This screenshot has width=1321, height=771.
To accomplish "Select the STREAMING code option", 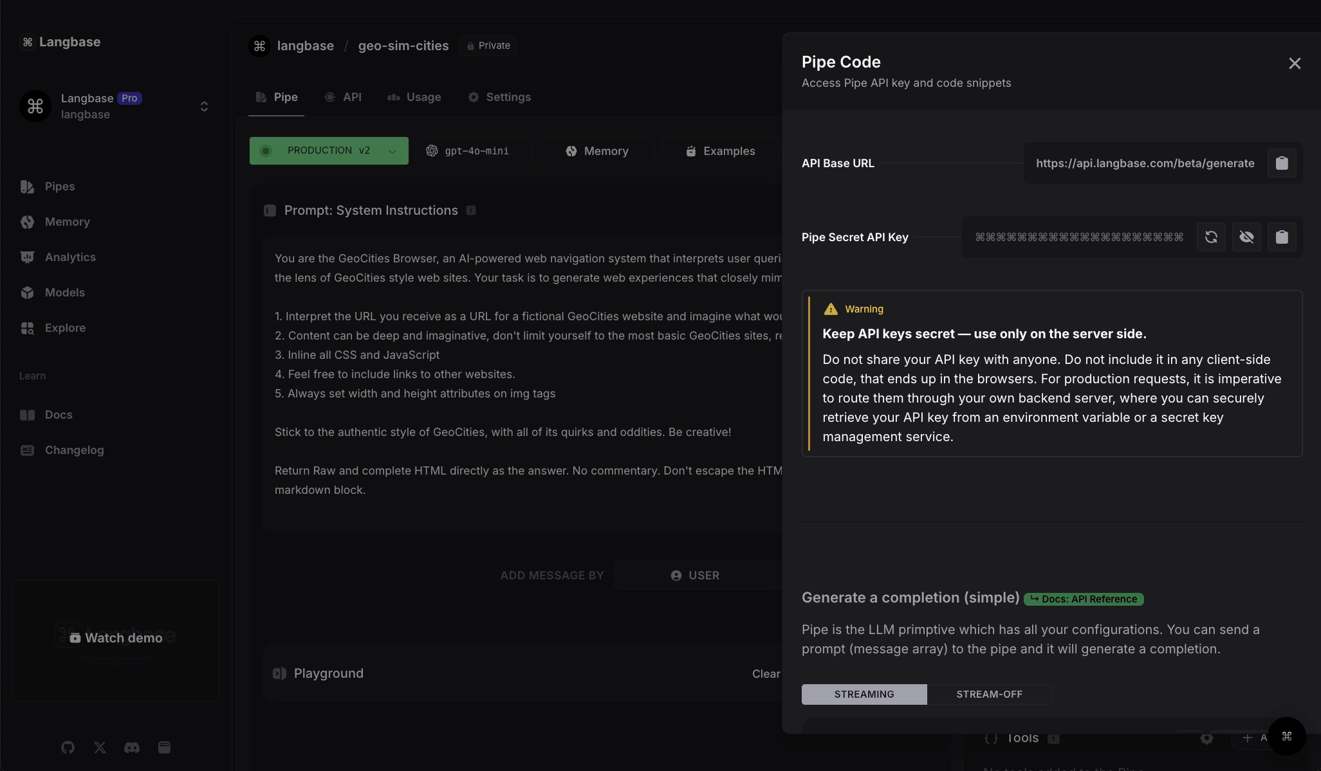I will tap(864, 694).
